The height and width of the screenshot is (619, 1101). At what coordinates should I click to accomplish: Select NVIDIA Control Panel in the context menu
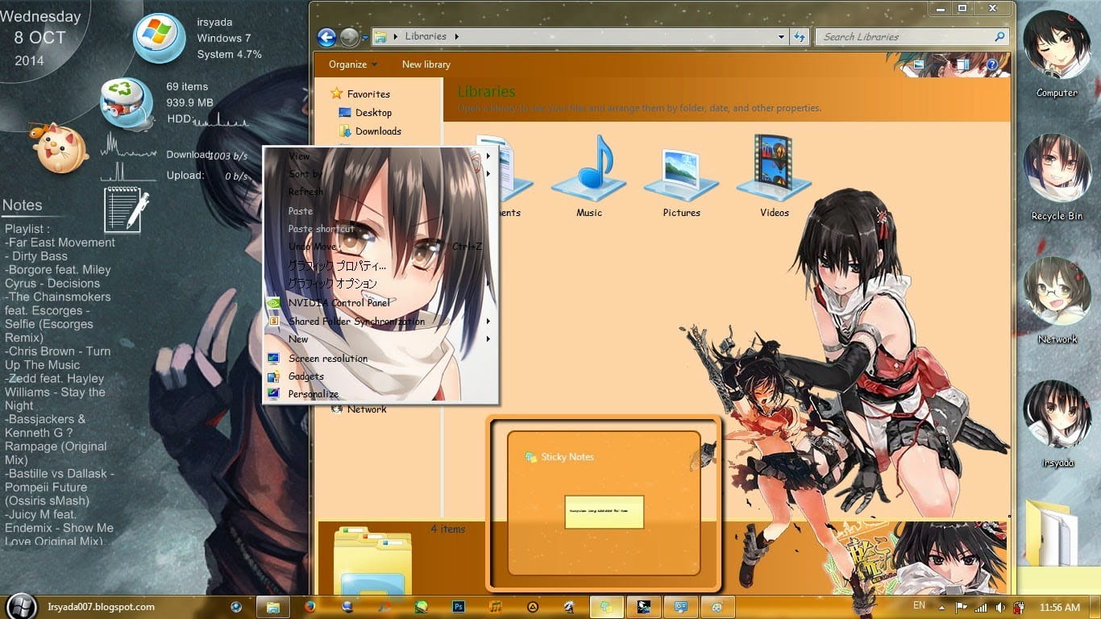coord(338,302)
